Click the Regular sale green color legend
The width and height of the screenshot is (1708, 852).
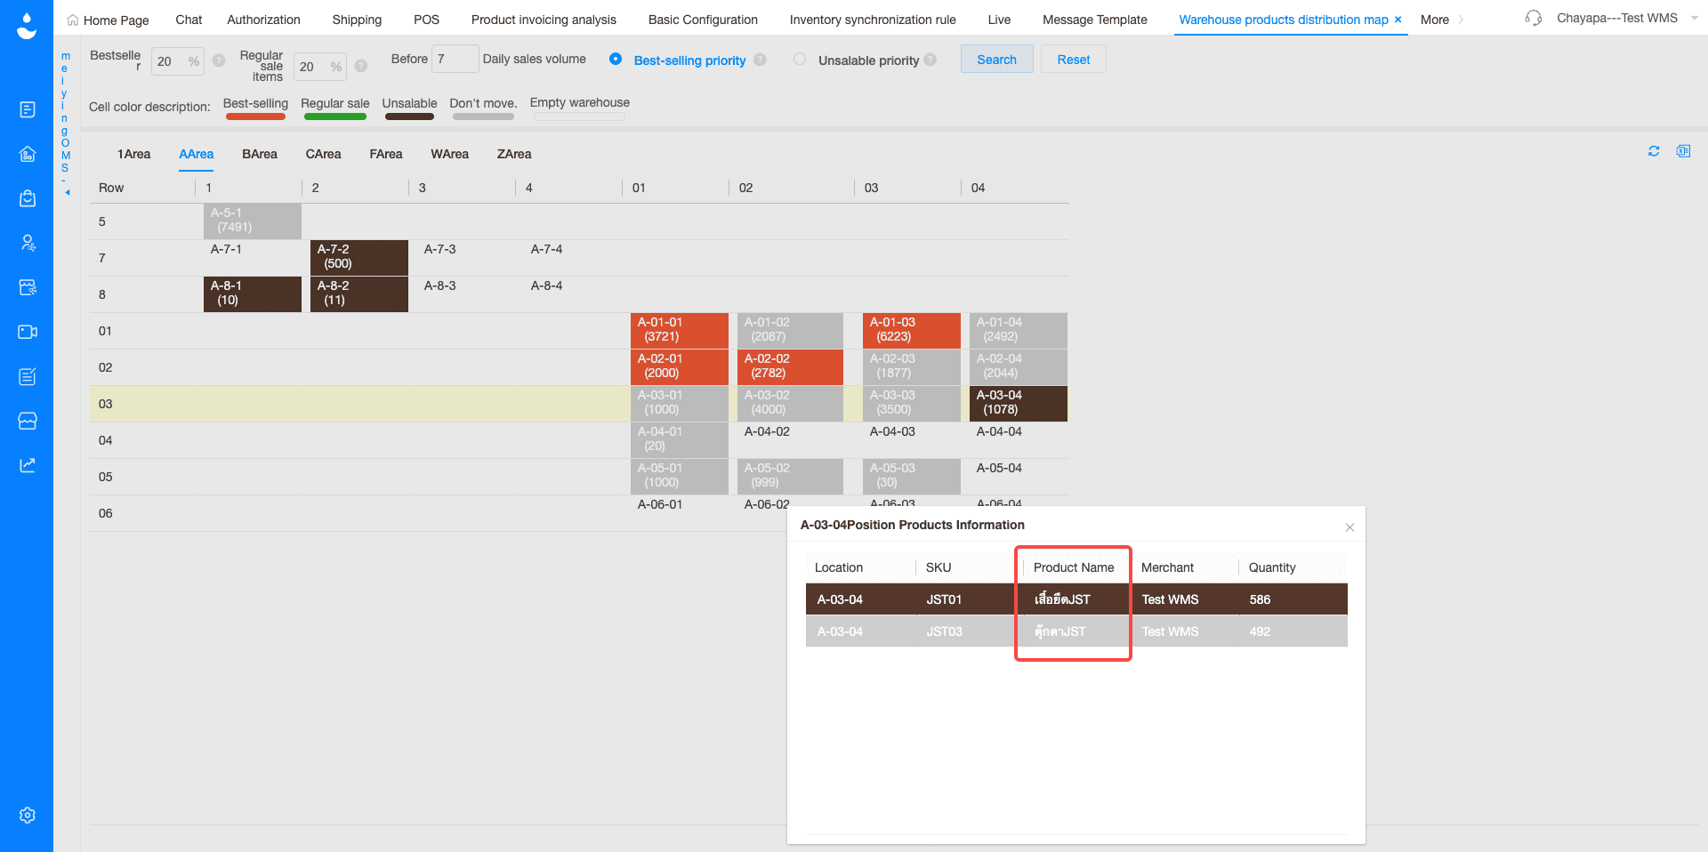(x=334, y=117)
